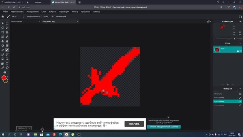Move layer down with chevron arrow

[x=233, y=84]
